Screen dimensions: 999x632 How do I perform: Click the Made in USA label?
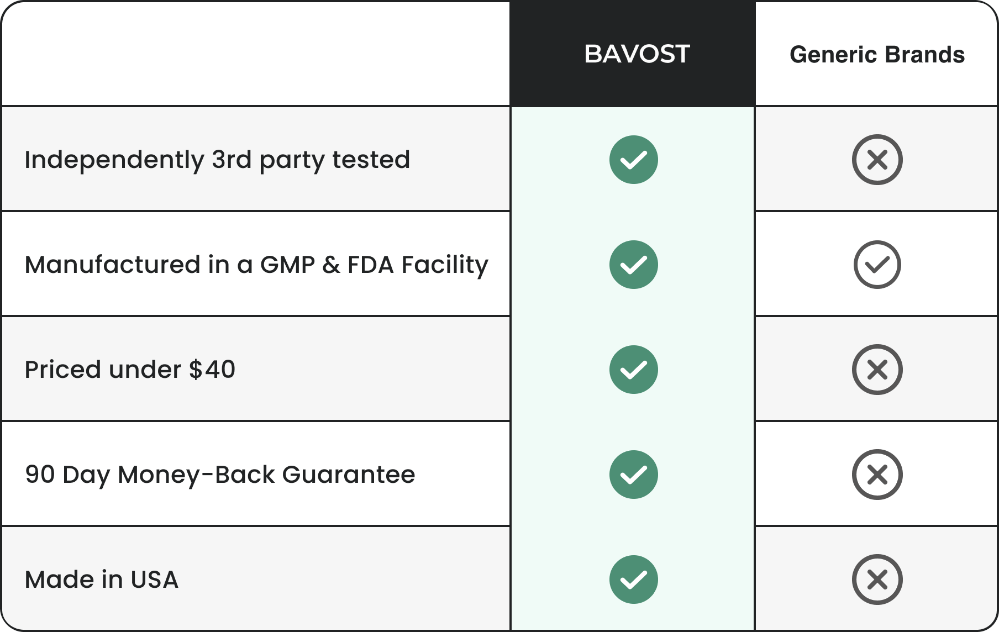click(x=102, y=580)
